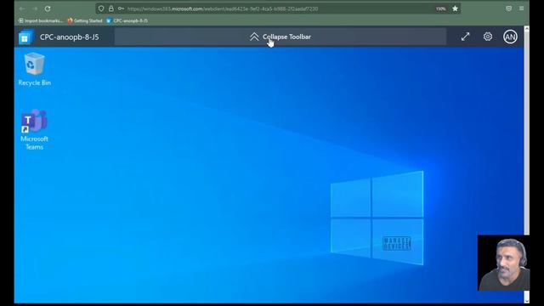Open the browser hamburger application menu
The image size is (544, 306).
click(x=521, y=8)
